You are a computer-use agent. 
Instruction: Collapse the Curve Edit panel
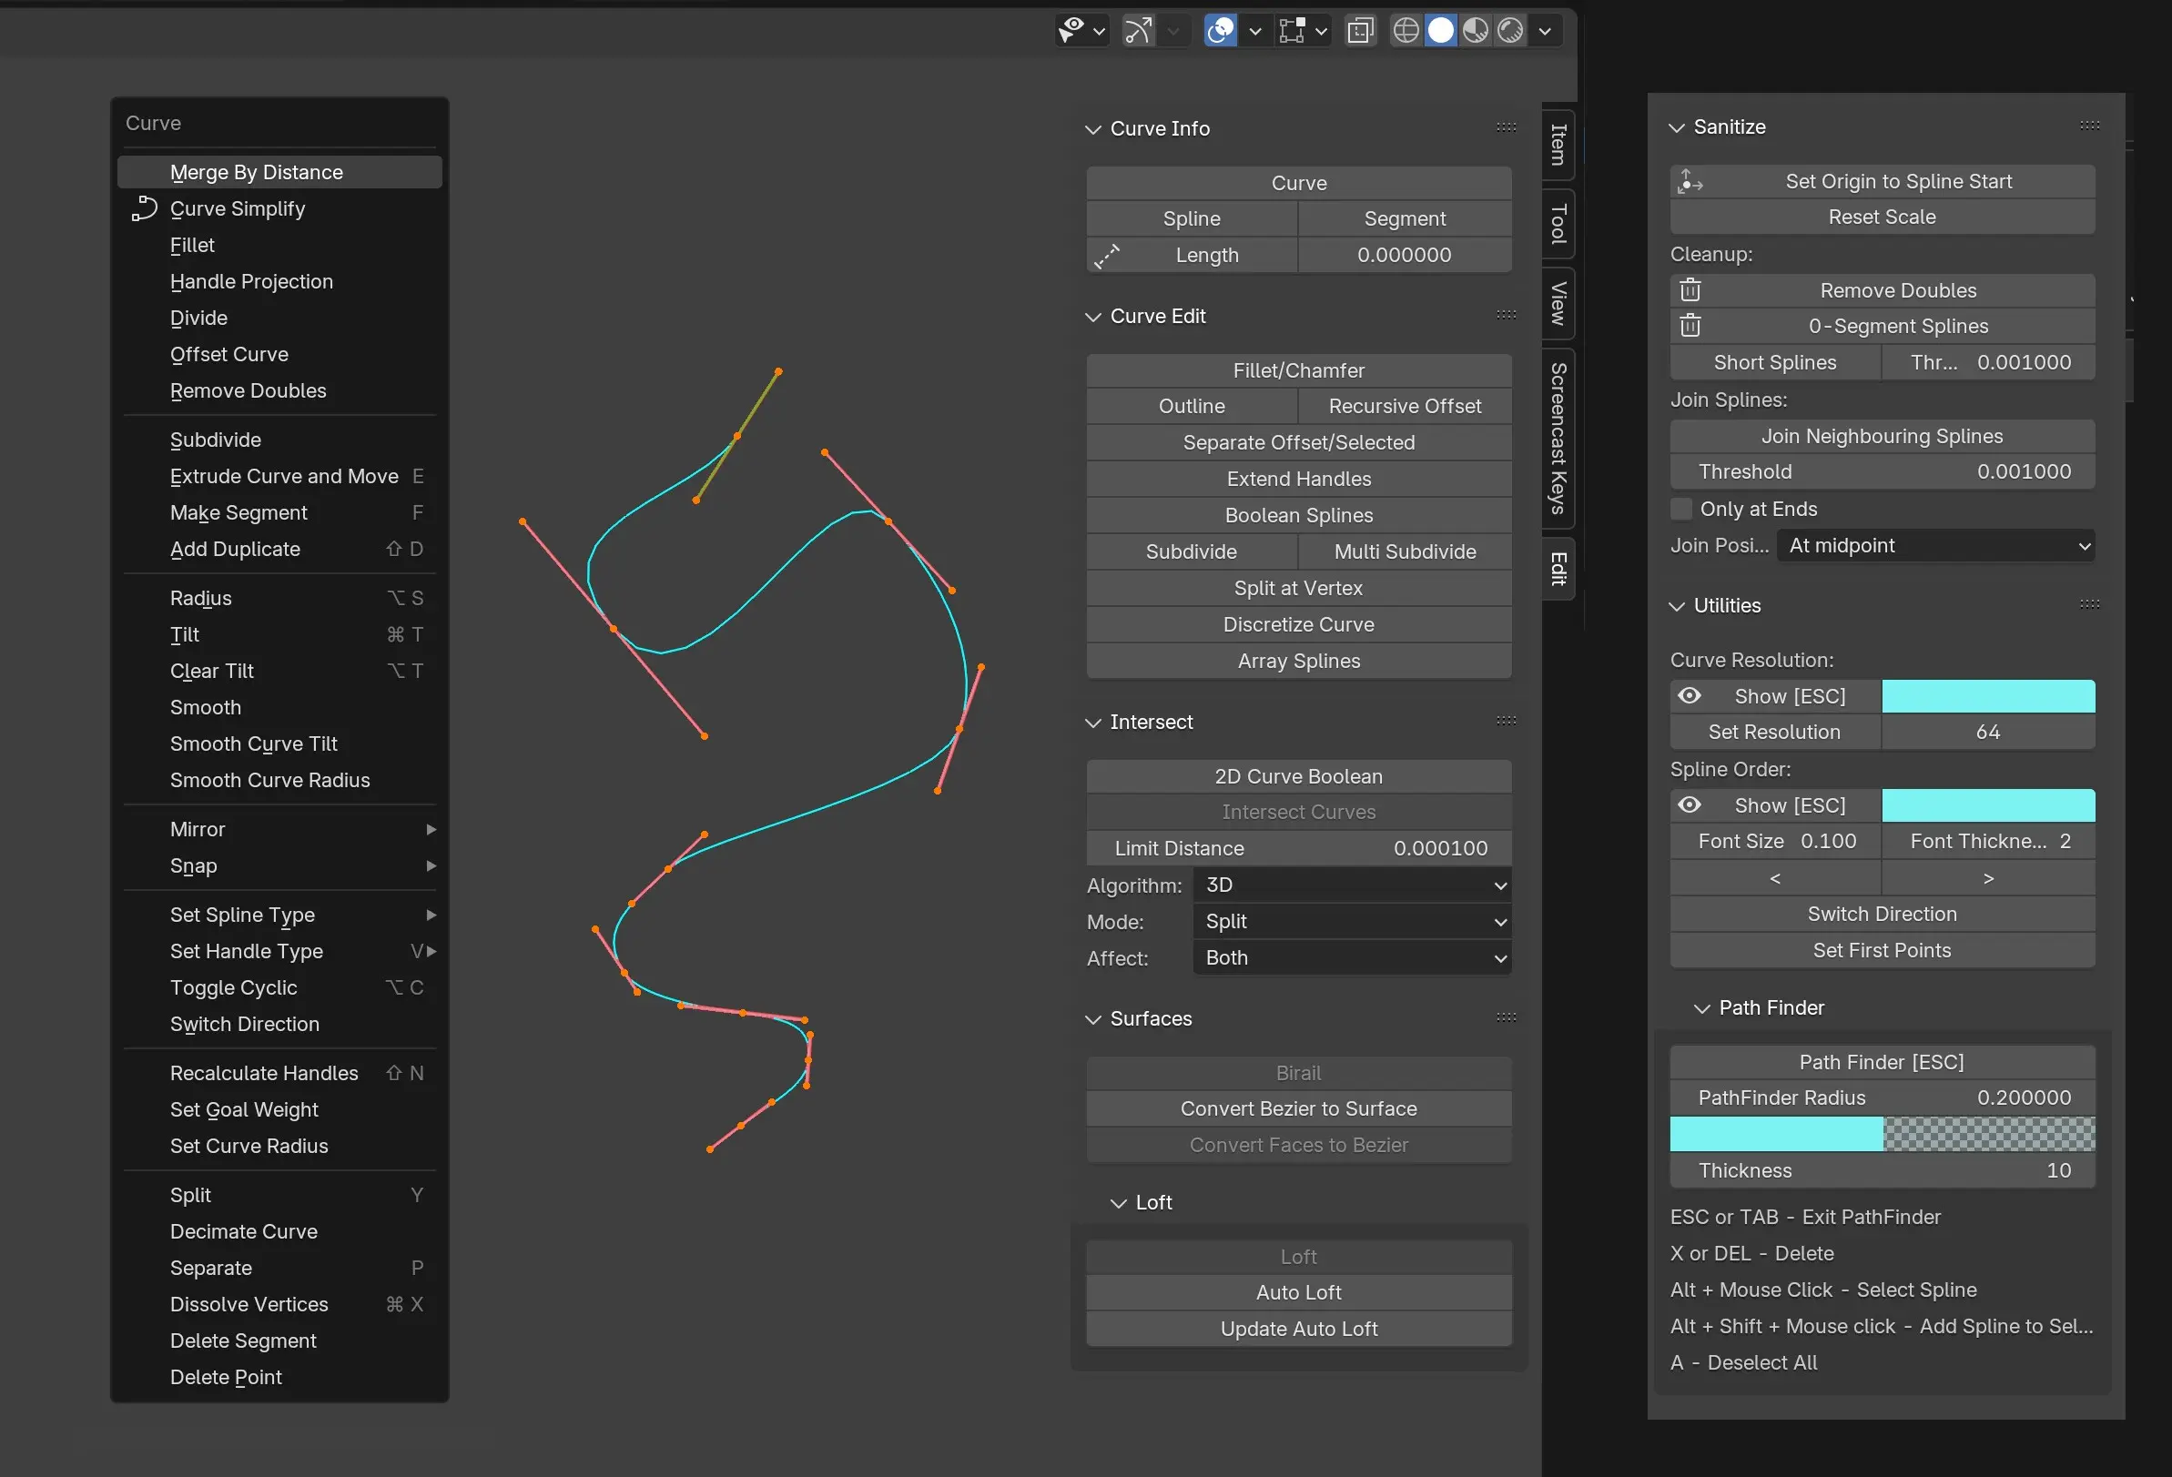[1092, 317]
